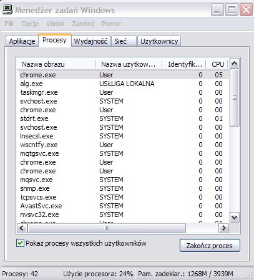The image size is (254, 280).
Task: Select the taskmgr.exe process row
Action: pyautogui.click(x=123, y=92)
